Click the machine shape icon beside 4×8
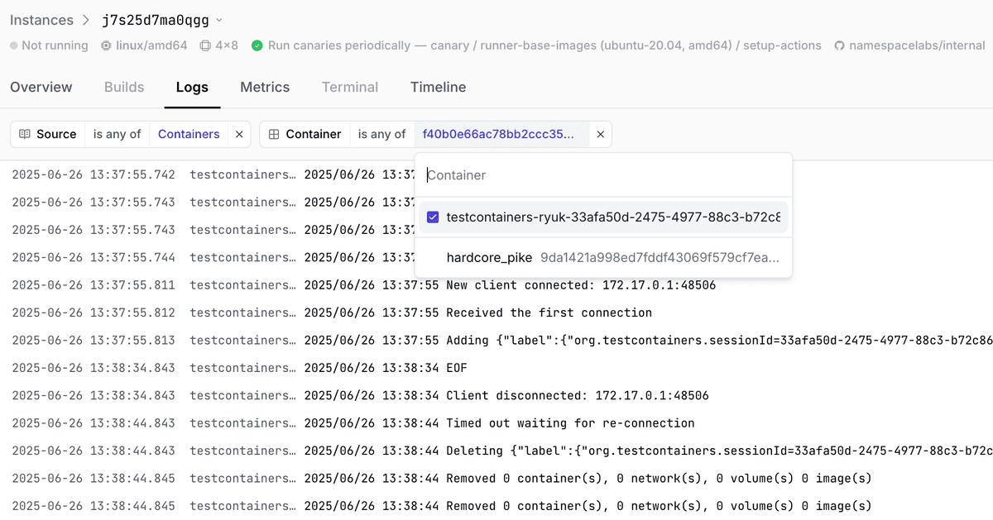The height and width of the screenshot is (520, 993). (x=205, y=45)
